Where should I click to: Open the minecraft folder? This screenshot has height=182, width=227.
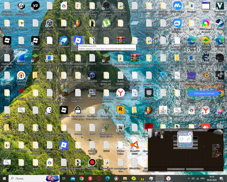click(64, 24)
